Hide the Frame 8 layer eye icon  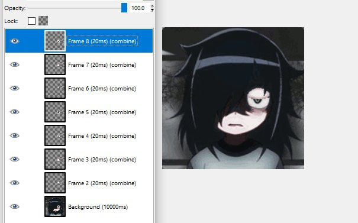point(15,41)
